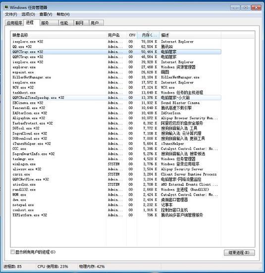The image size is (265, 273).
Task: Open the 查看(V) menu
Action: click(46, 14)
